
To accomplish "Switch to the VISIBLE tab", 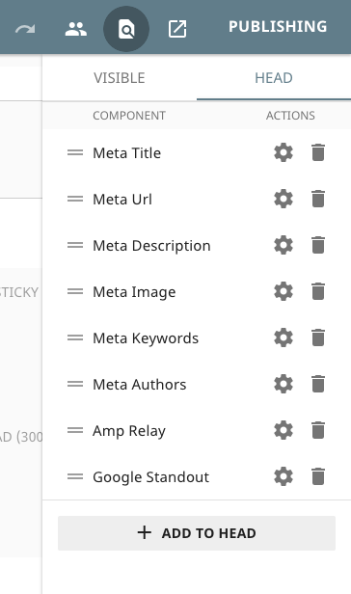I will coord(120,78).
